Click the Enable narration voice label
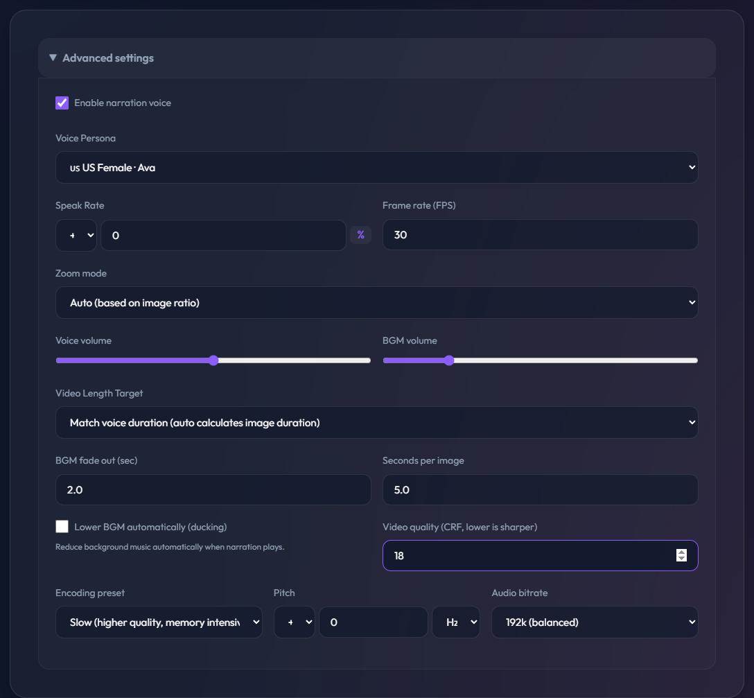The image size is (754, 698). pyautogui.click(x=123, y=103)
